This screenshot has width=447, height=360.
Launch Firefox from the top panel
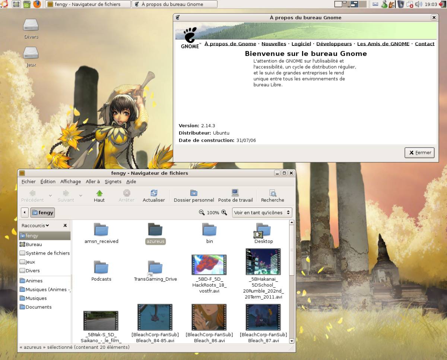pyautogui.click(x=37, y=4)
